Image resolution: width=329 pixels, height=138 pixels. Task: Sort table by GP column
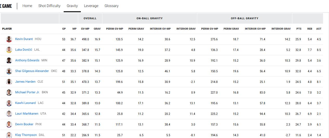click(64, 29)
